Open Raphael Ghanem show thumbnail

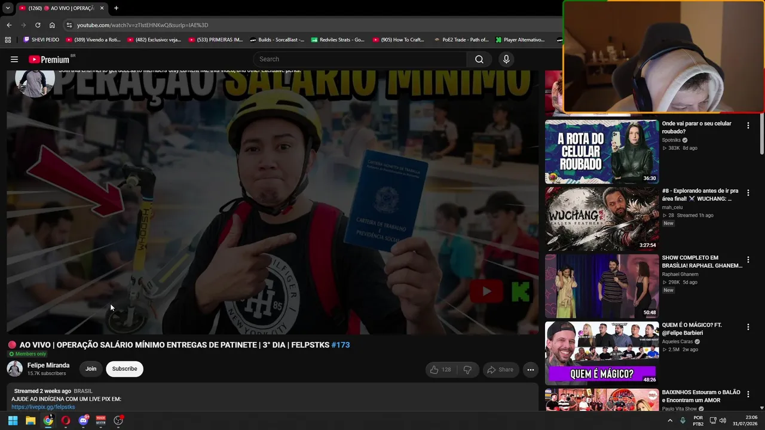(602, 287)
